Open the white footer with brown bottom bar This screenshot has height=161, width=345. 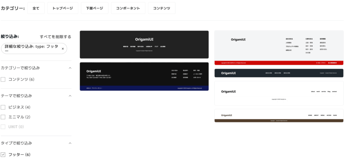tap(279, 115)
